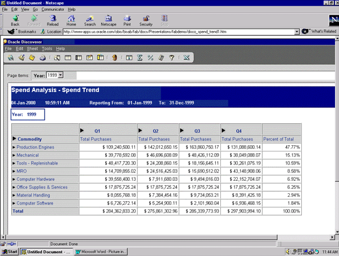Image resolution: width=339 pixels, height=256 pixels.
Task: Expand the Production.Engines commodity row
Action: [x=14, y=147]
